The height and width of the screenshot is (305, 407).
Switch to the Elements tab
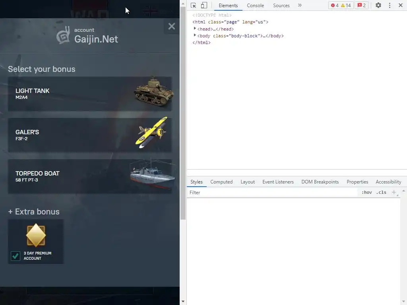tap(228, 6)
